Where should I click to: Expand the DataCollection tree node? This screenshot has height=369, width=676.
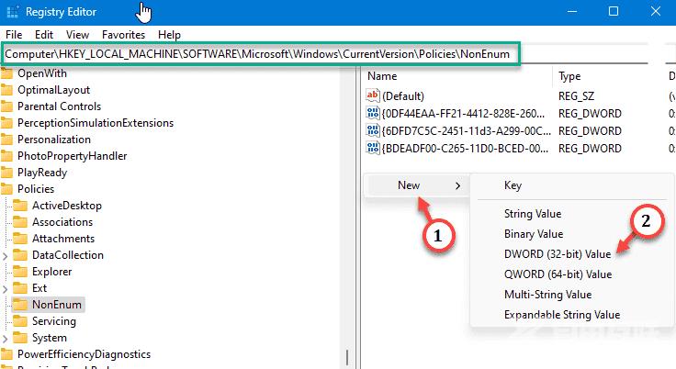pos(6,256)
